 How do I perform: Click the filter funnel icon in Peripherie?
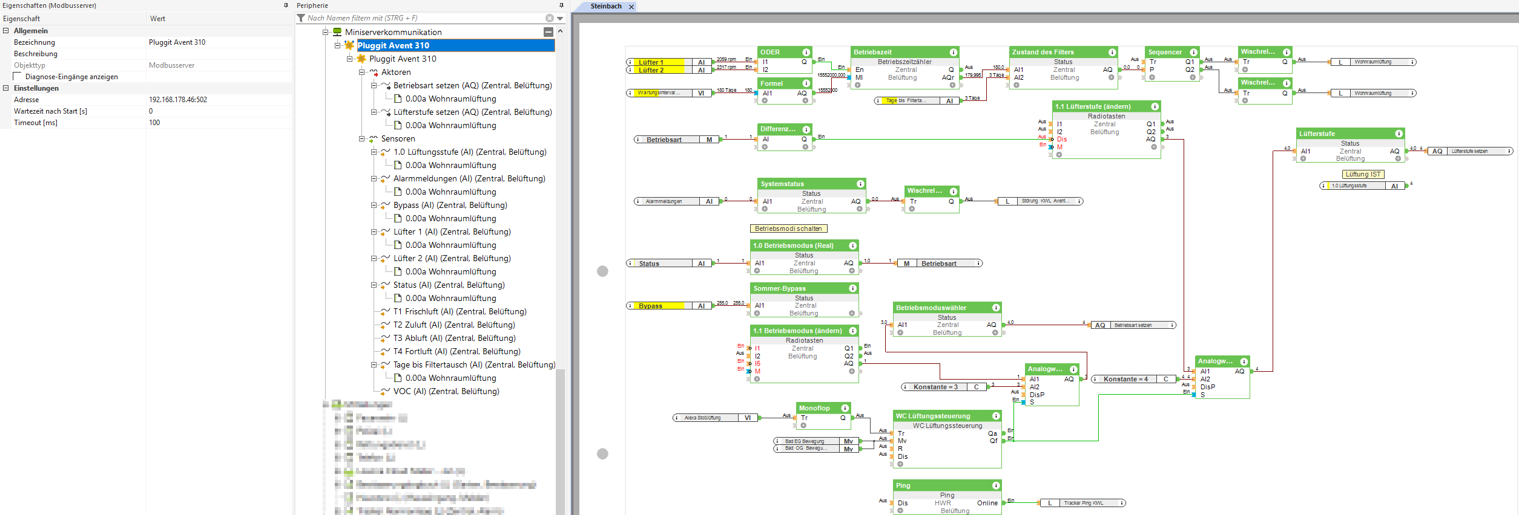(301, 18)
